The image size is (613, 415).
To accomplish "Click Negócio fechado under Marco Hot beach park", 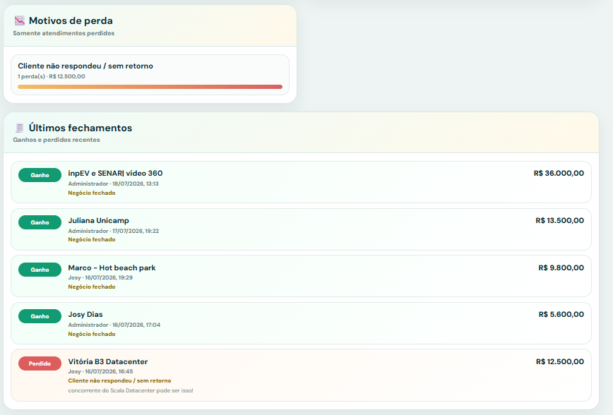I will [x=92, y=287].
